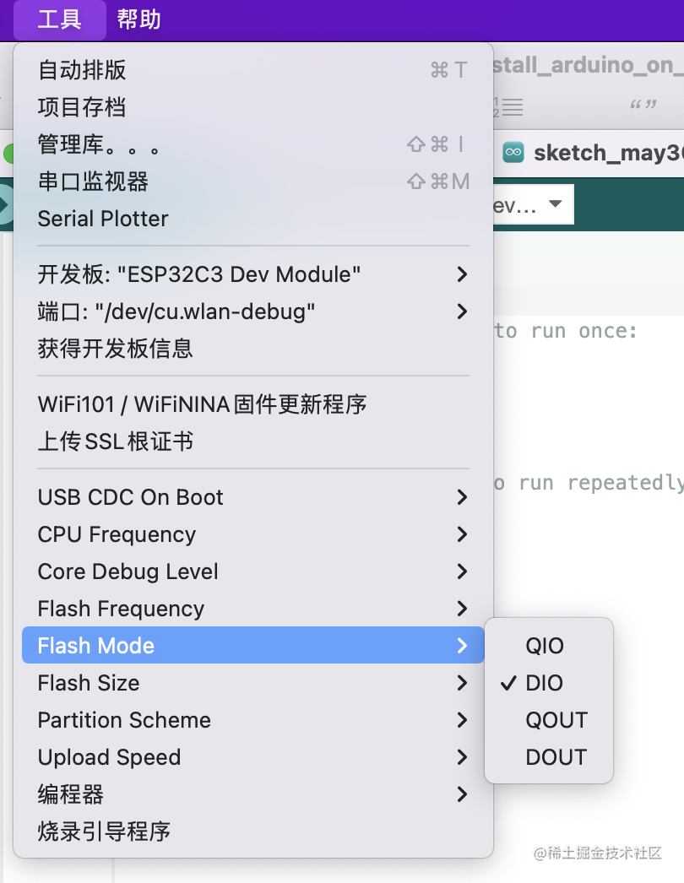The height and width of the screenshot is (883, 684).
Task: Click the Arduino logo icon beside sketch_may3
Action: [513, 152]
